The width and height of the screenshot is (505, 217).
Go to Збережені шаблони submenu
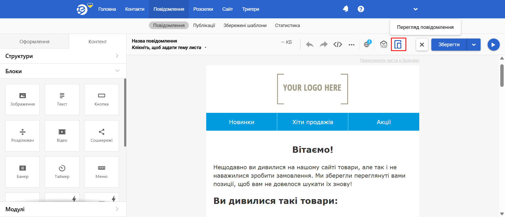[245, 25]
